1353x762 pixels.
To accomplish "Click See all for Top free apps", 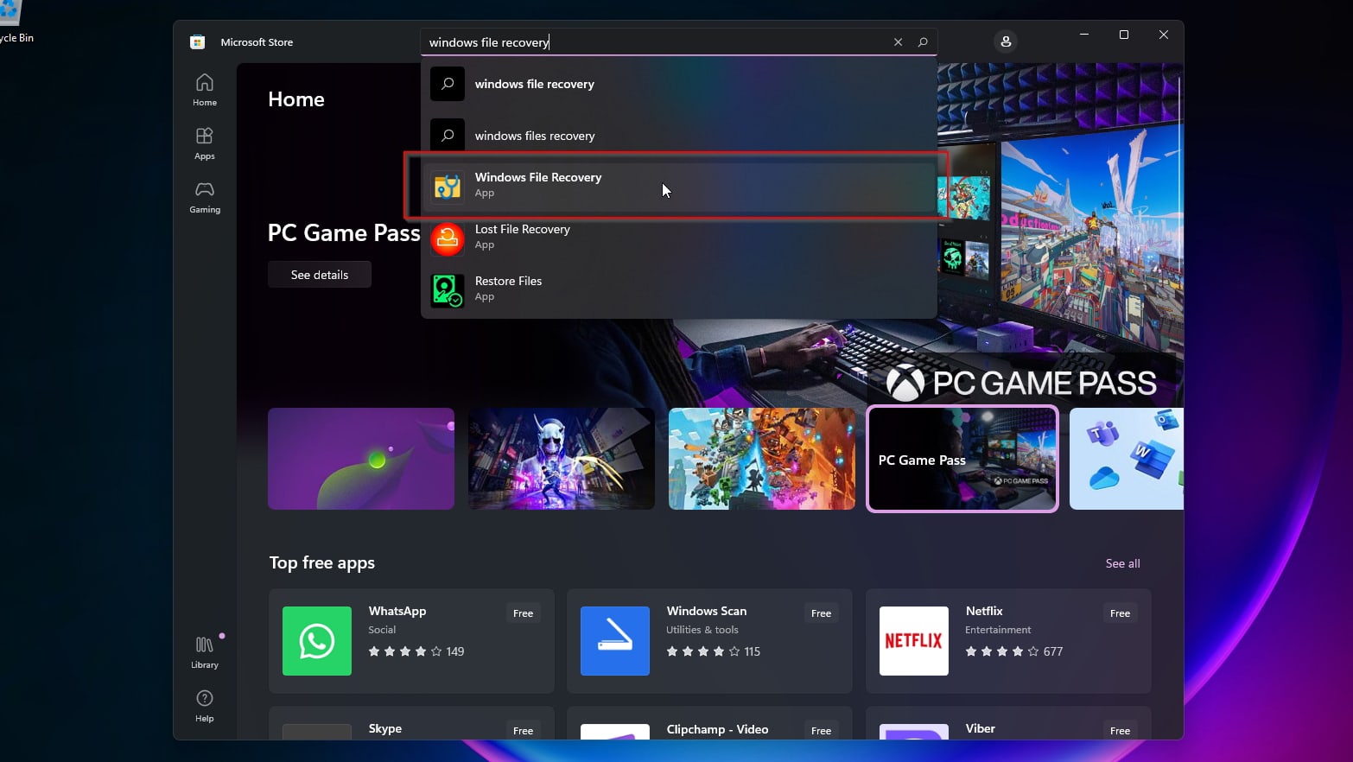I will 1122,563.
